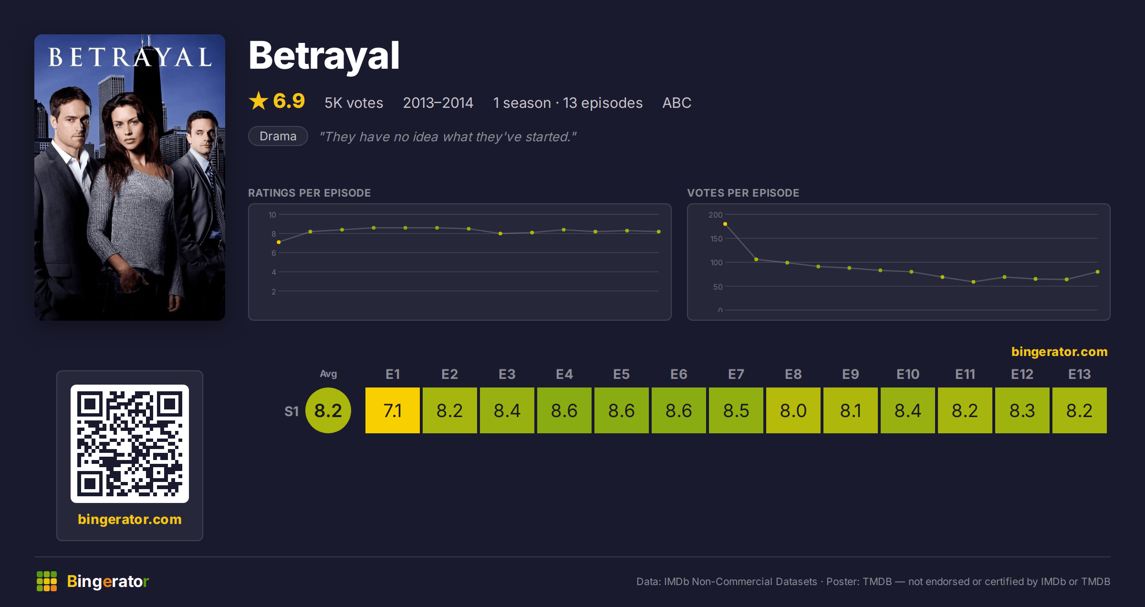Viewport: 1145px width, 607px height.
Task: Select the E4 rating cell 8.6
Action: pos(564,410)
